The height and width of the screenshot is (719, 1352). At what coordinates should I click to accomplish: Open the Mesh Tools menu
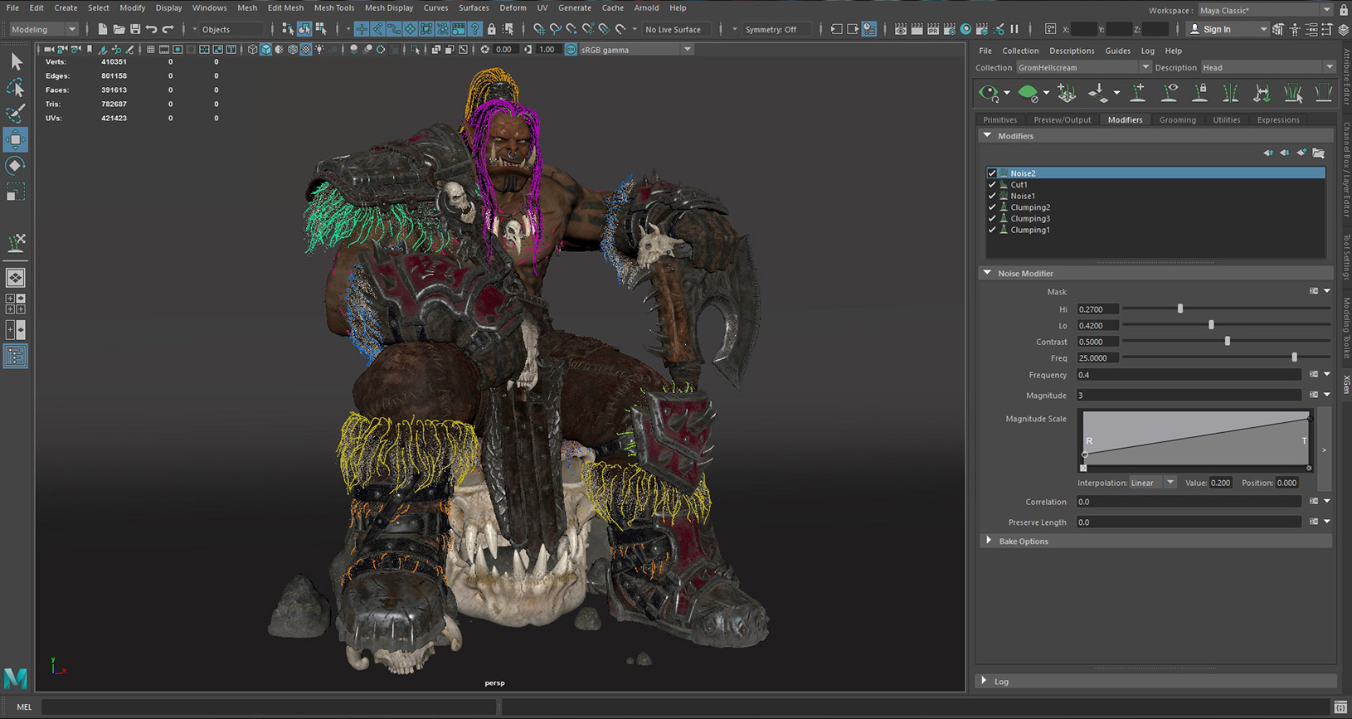pyautogui.click(x=333, y=7)
